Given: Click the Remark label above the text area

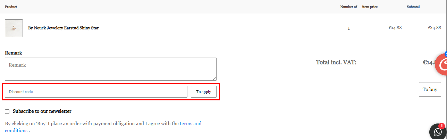Looking at the screenshot, I should click(14, 53).
